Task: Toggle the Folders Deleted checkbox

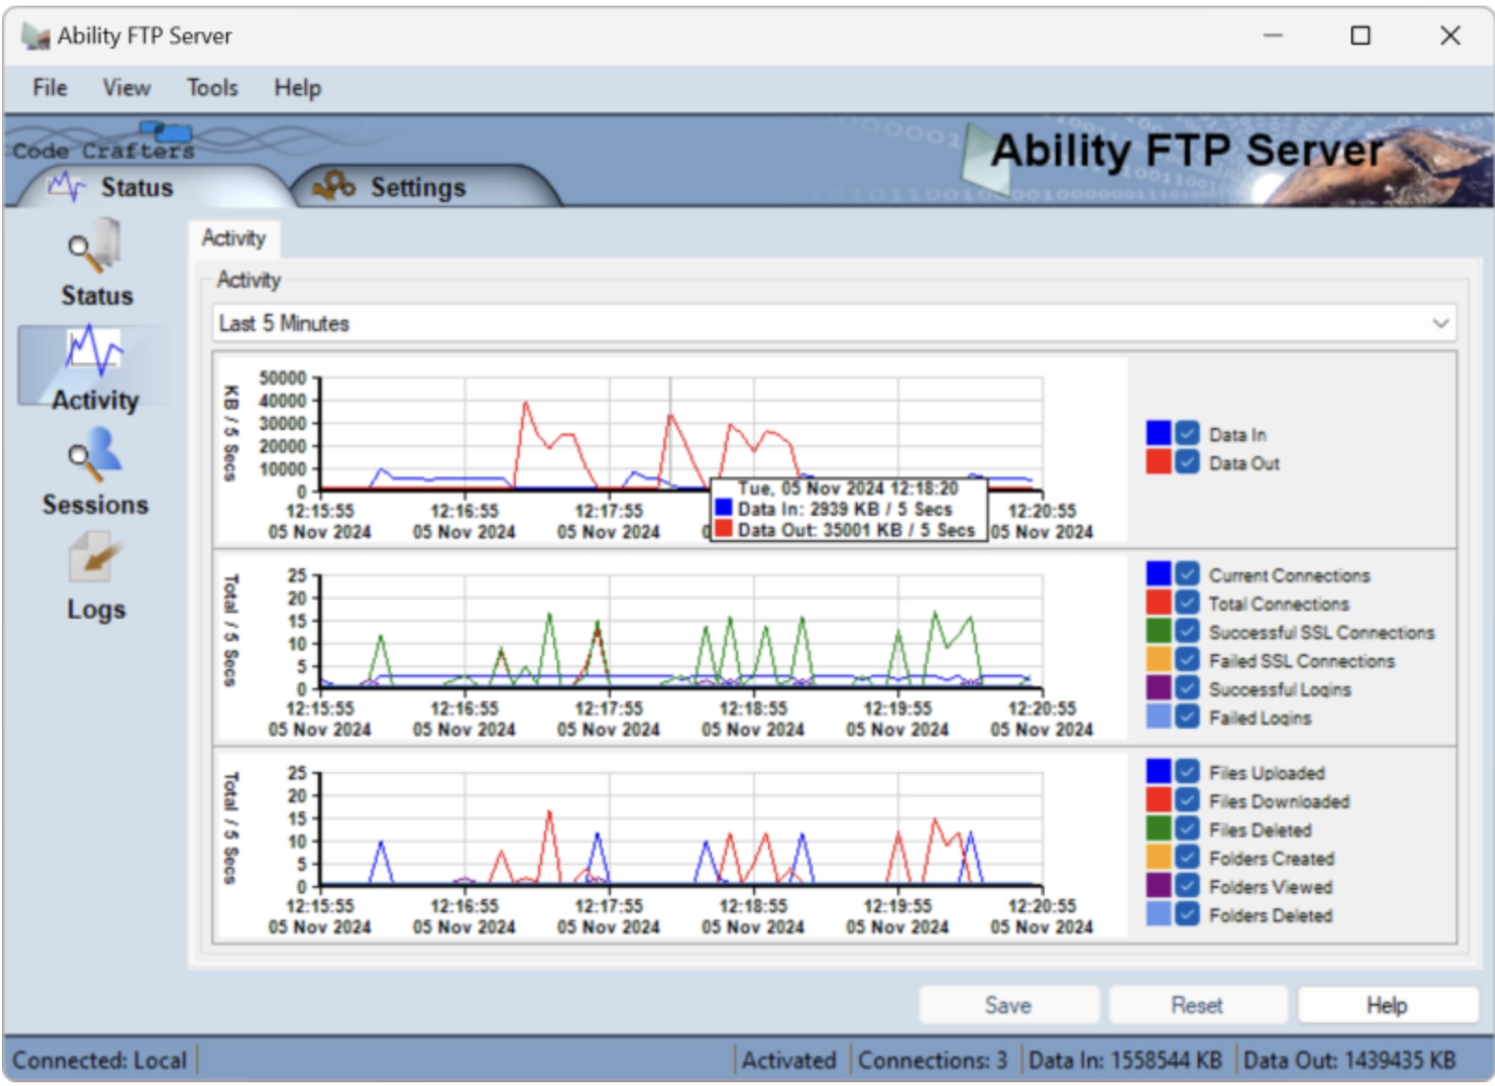Action: click(x=1187, y=914)
